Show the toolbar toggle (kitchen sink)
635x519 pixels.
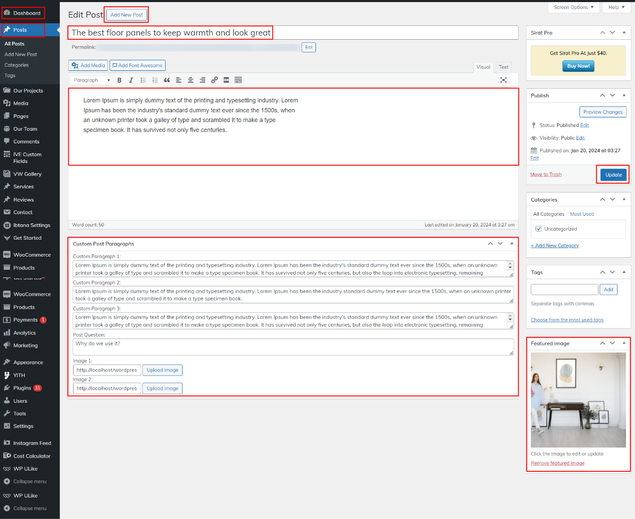pos(238,80)
